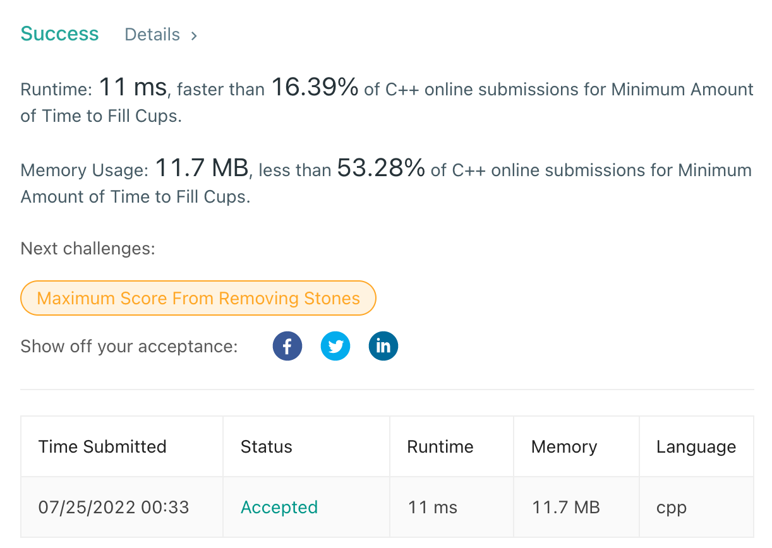Click the Status column header
The image size is (772, 548).
267,446
